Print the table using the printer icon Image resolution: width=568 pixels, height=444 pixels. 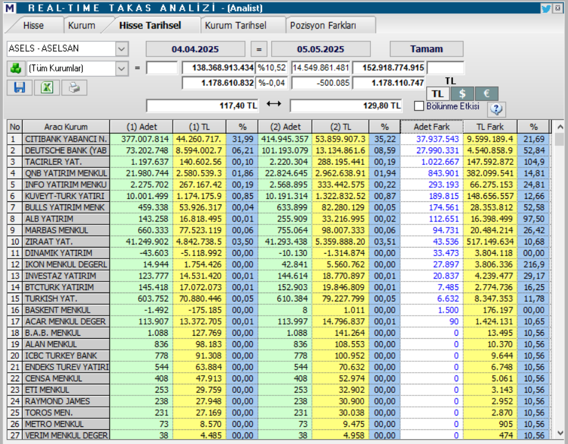point(74,88)
